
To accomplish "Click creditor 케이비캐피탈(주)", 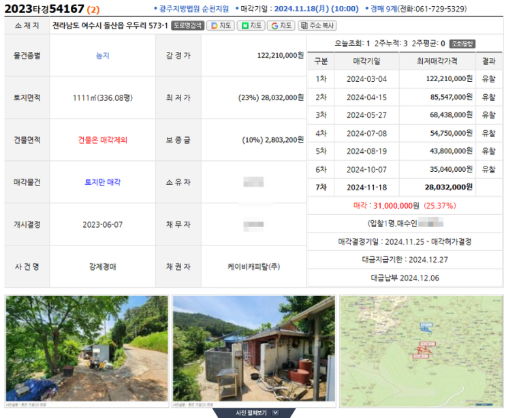I will pos(253,267).
